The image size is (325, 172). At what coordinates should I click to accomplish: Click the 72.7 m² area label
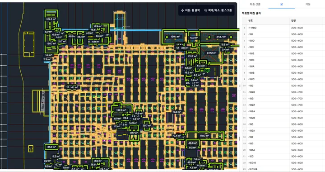pos(134,133)
